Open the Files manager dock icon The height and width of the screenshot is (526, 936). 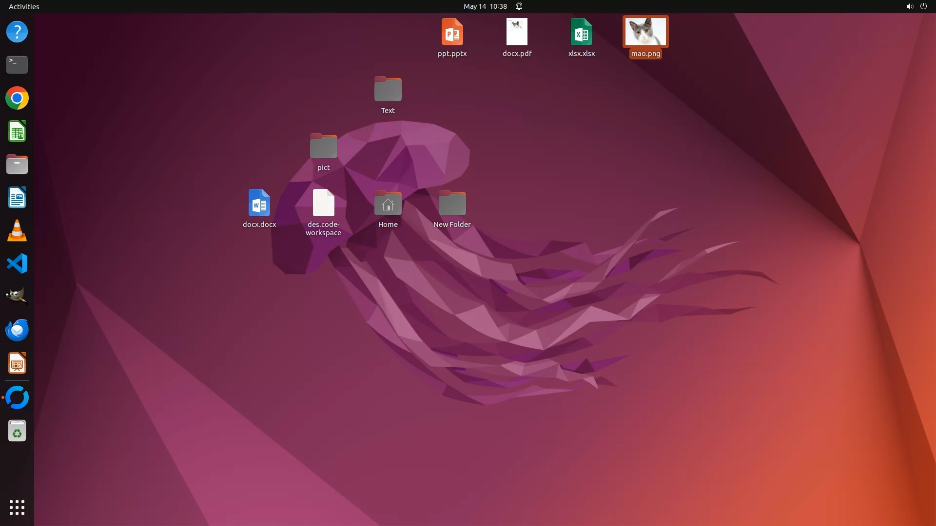17,165
